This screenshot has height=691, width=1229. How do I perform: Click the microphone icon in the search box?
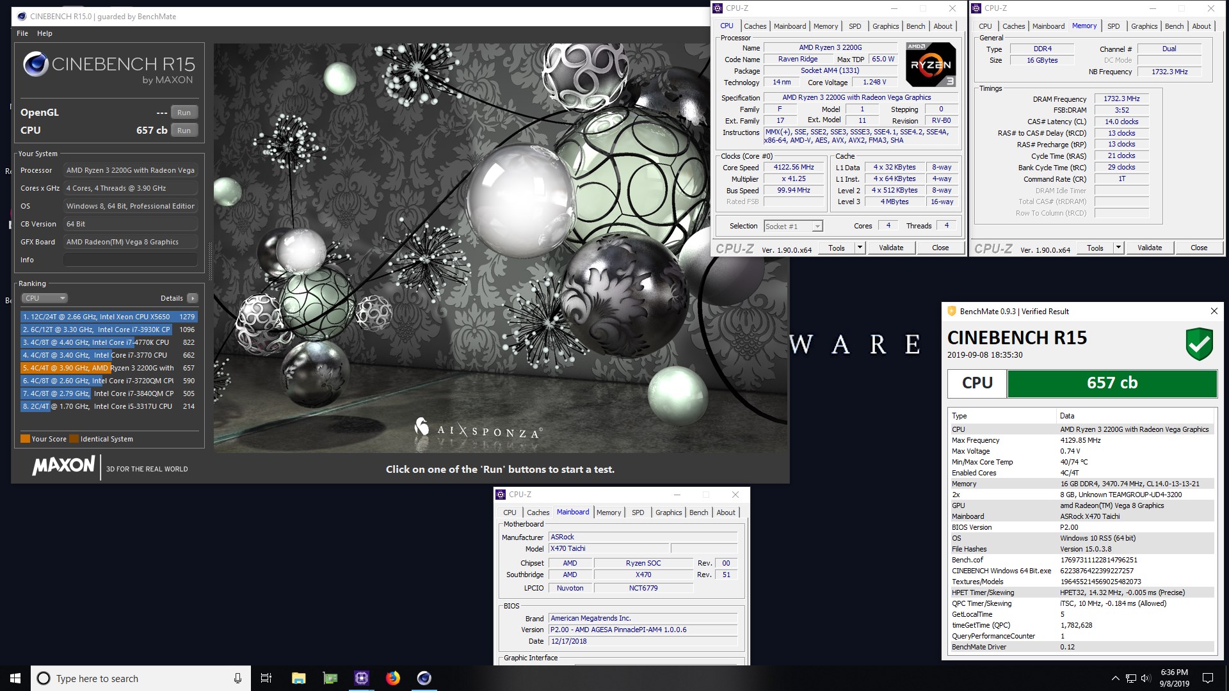click(237, 678)
